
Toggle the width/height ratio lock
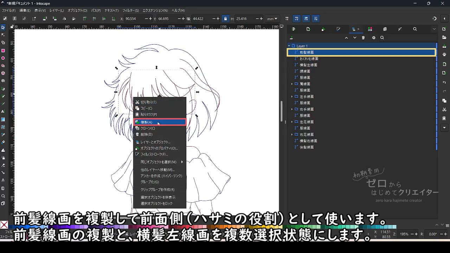pyautogui.click(x=225, y=19)
